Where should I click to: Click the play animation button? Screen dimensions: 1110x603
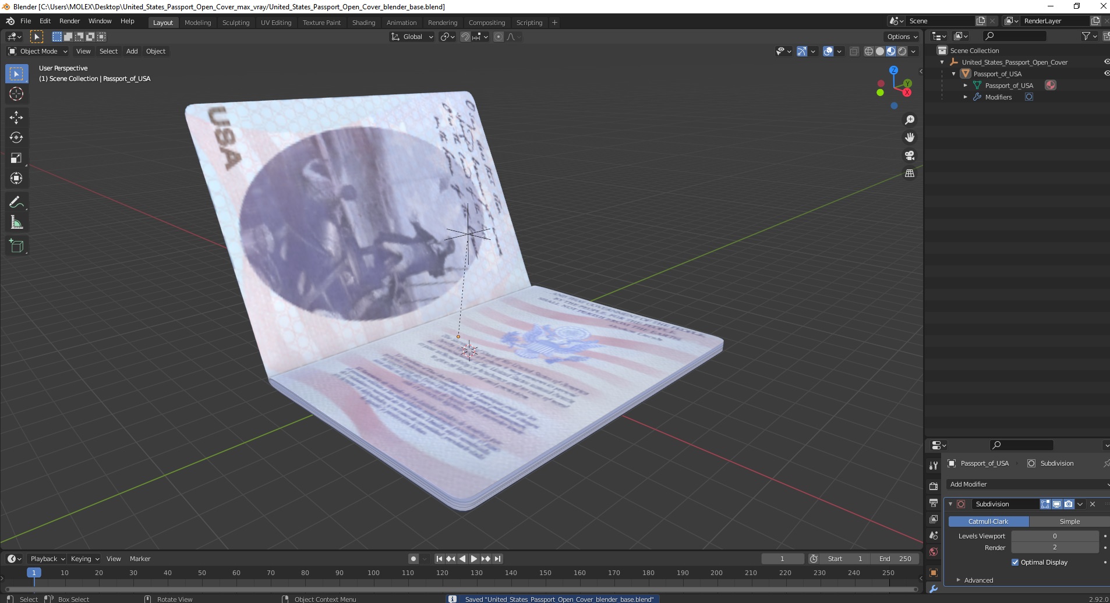click(473, 559)
